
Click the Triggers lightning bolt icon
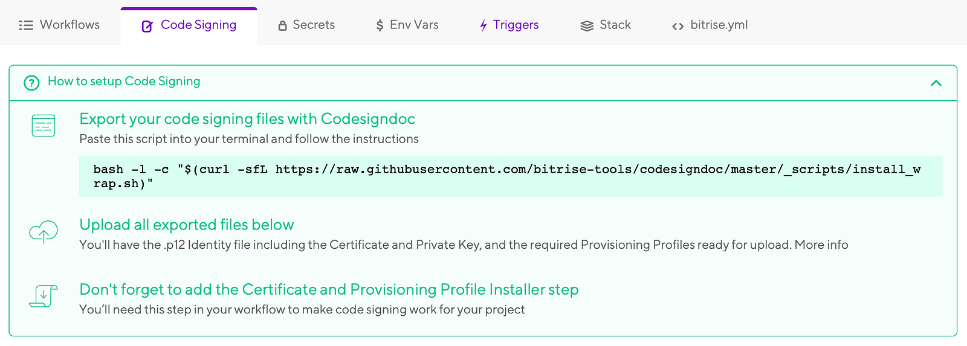pyautogui.click(x=483, y=25)
